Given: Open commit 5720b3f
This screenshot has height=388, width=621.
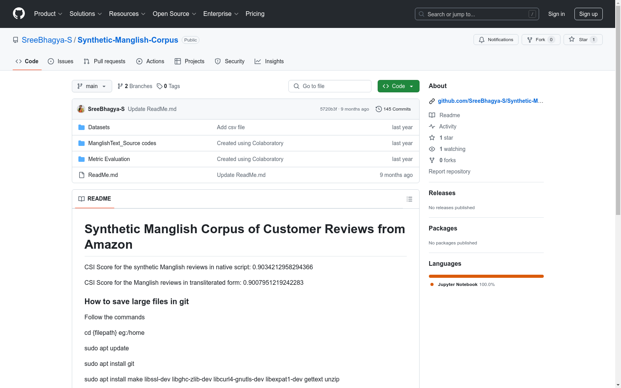Looking at the screenshot, I should tap(328, 109).
